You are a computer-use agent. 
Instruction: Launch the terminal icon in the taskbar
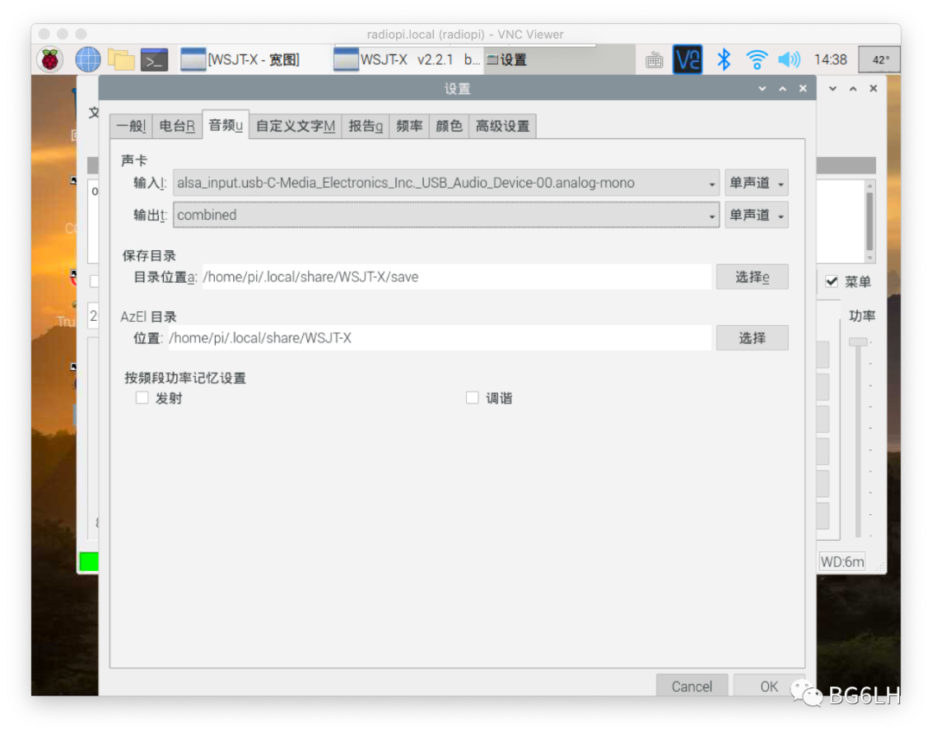154,60
